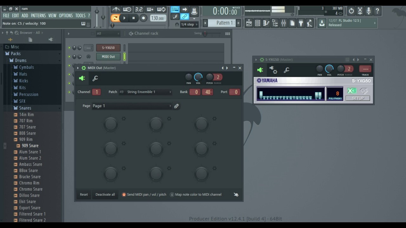Expand the FL Studio news panel arrow

(375, 23)
